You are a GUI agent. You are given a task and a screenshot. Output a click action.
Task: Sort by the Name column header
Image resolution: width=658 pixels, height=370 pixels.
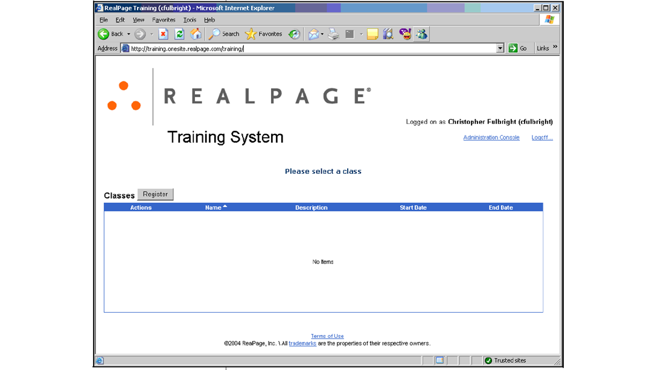pyautogui.click(x=213, y=208)
